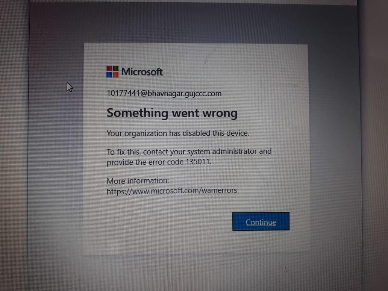The height and width of the screenshot is (291, 388).
Task: Click the blue Continue button
Action: pos(261,221)
